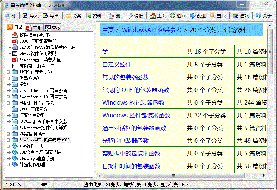Open 查找 (Search) from the toolbar
The height and width of the screenshot is (190, 277).
[x=213, y=16]
